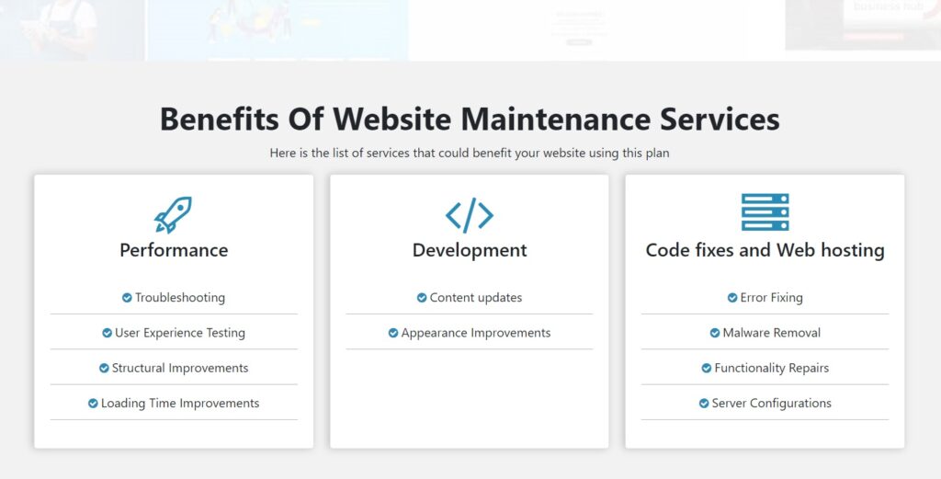Image resolution: width=941 pixels, height=479 pixels.
Task: Click the code brackets icon above Development
Action: (470, 214)
